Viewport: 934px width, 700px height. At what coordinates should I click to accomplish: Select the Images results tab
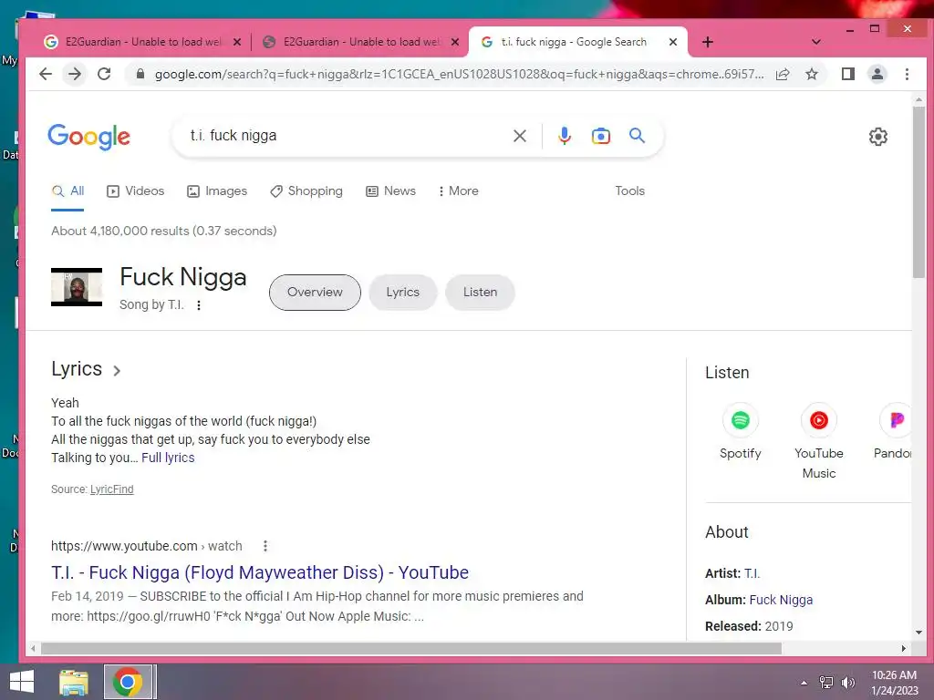pyautogui.click(x=217, y=191)
